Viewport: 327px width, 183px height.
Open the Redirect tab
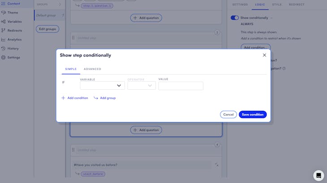click(297, 4)
